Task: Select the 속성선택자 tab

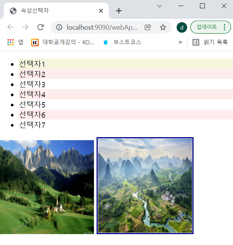Action: (56, 11)
